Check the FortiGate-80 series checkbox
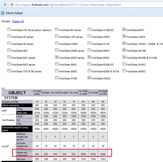The height and width of the screenshot is (162, 163). (57, 29)
